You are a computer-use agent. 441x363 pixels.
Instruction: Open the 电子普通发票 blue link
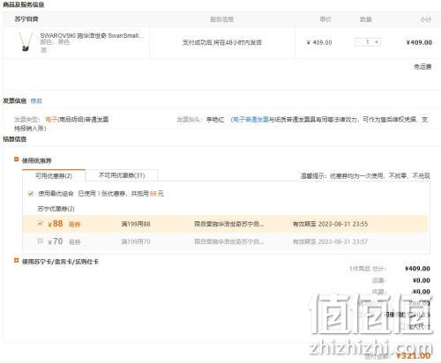pyautogui.click(x=250, y=120)
